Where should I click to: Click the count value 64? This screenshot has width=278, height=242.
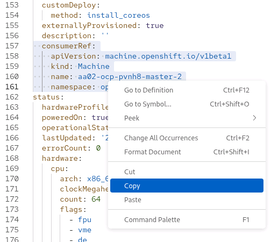point(96,200)
